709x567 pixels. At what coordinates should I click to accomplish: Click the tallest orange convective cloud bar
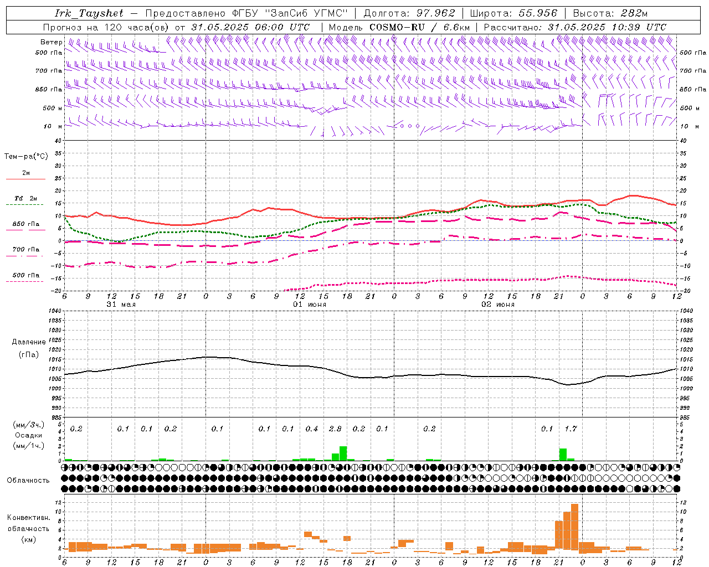574,528
